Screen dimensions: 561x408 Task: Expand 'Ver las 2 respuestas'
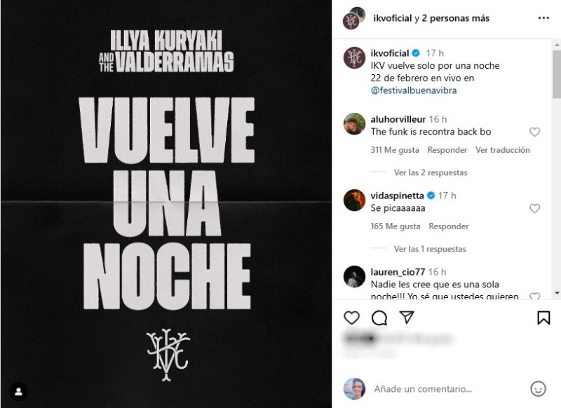(431, 172)
